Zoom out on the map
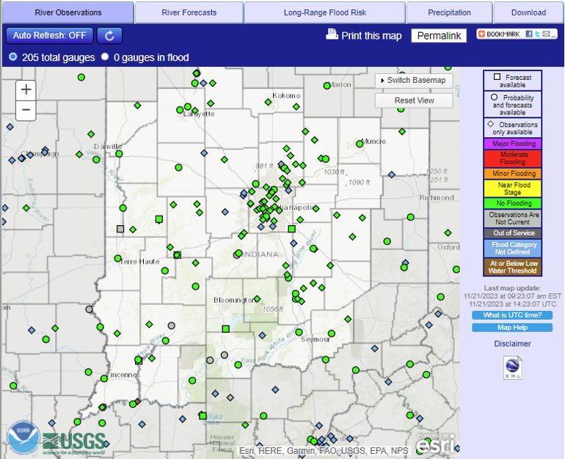 26,110
